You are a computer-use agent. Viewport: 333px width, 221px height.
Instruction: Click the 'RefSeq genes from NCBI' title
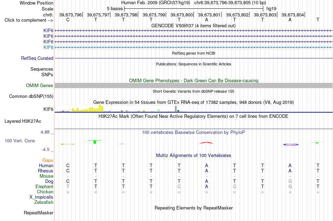(x=193, y=53)
